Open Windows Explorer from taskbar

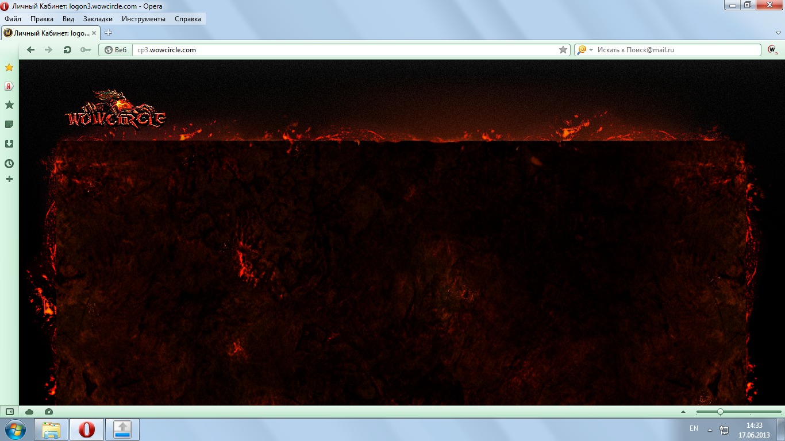coord(52,430)
